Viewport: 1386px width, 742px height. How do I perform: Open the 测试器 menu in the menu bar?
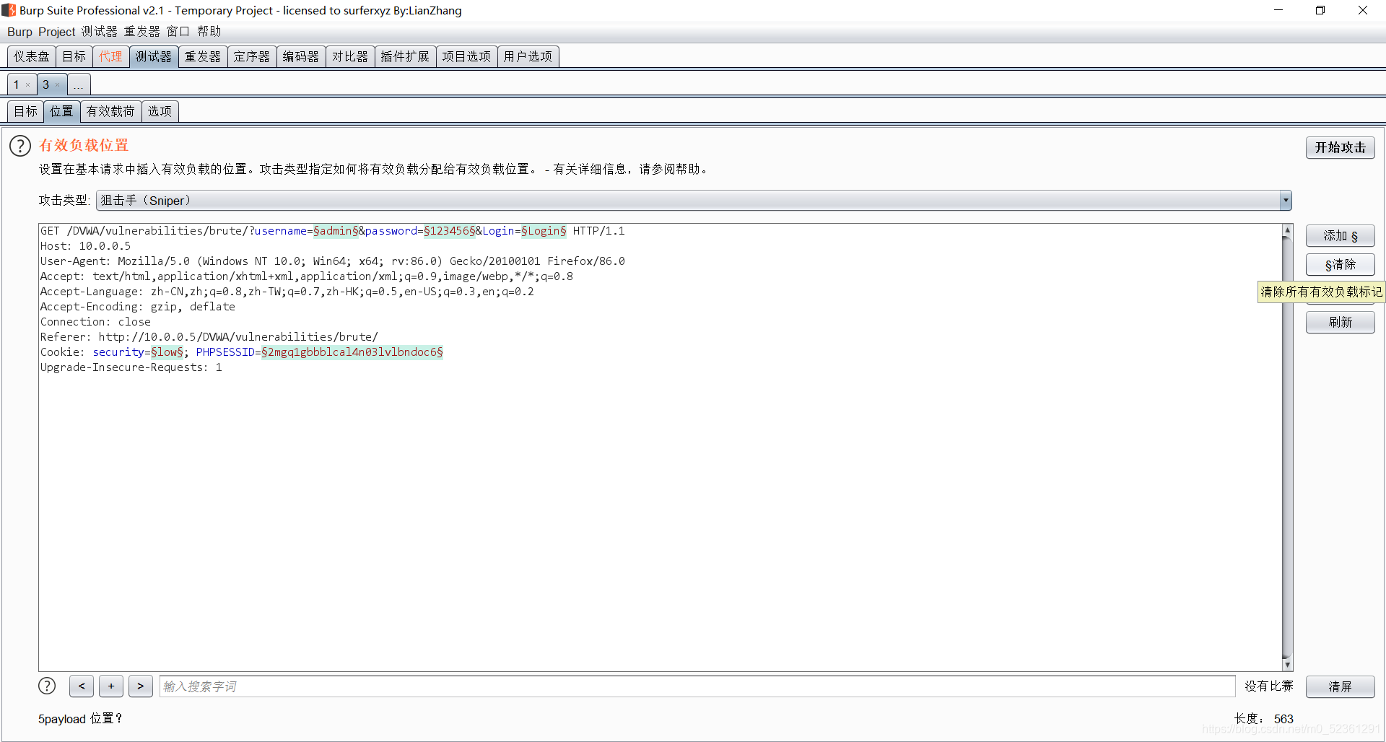tap(99, 32)
